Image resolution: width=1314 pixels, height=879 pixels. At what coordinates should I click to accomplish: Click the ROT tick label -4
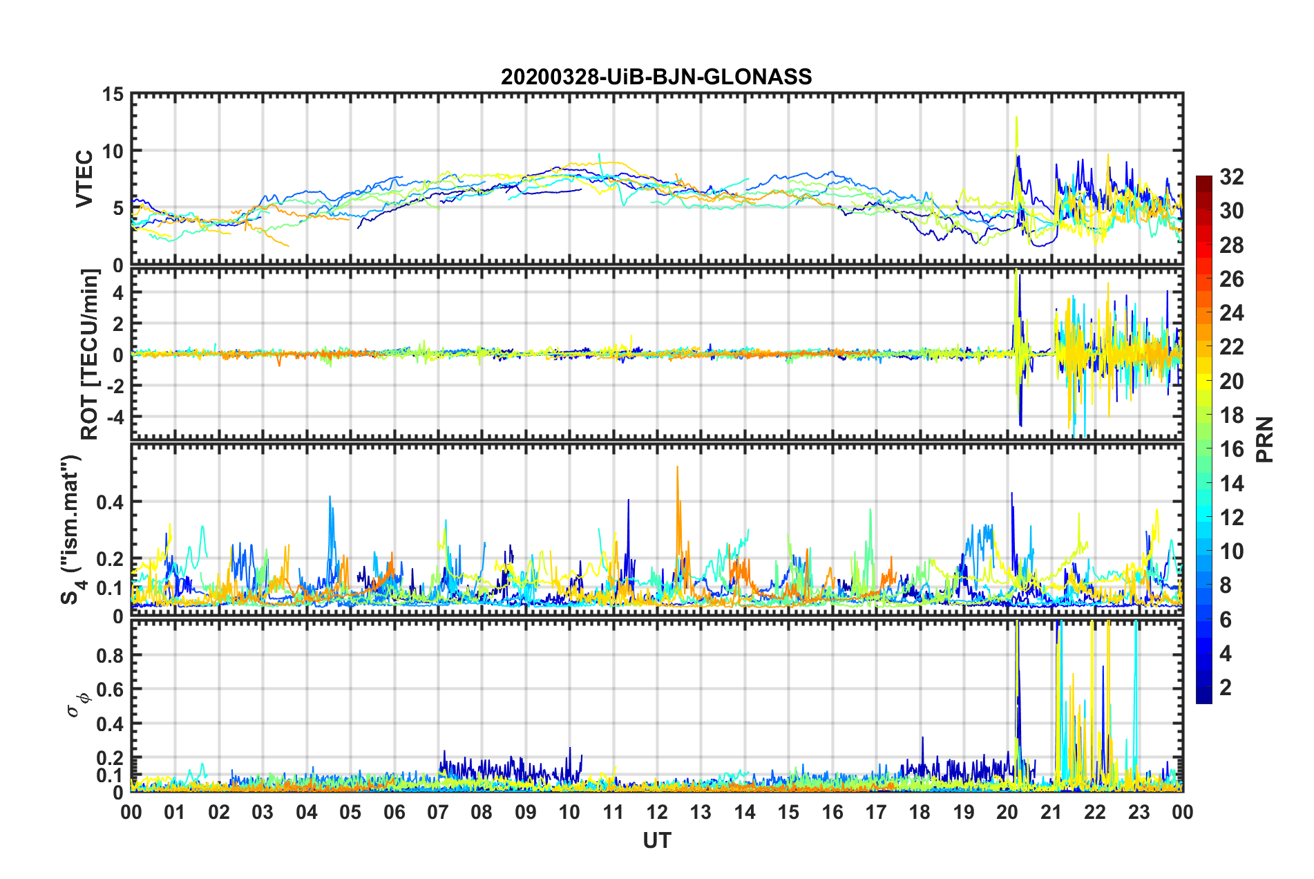pos(115,417)
